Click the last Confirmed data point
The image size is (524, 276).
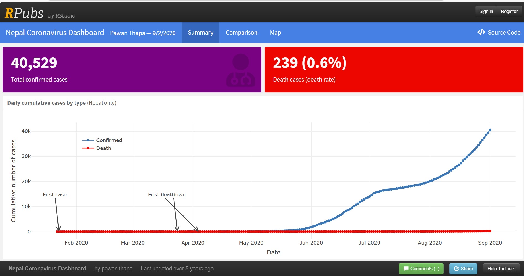tap(490, 130)
